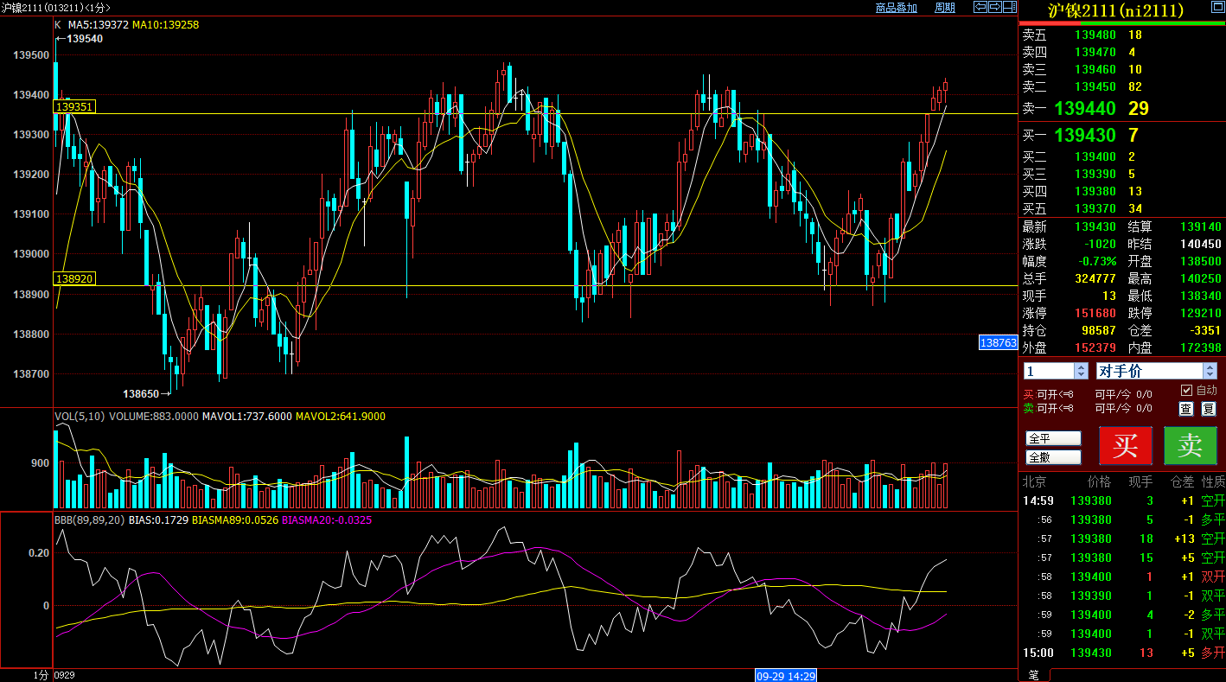Click the left arrow navigation icon
Image resolution: width=1226 pixels, height=682 pixels.
click(980, 7)
